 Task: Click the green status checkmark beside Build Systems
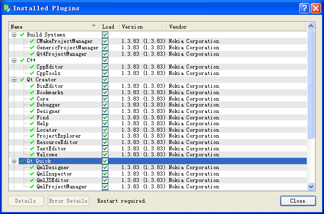[x=22, y=35]
